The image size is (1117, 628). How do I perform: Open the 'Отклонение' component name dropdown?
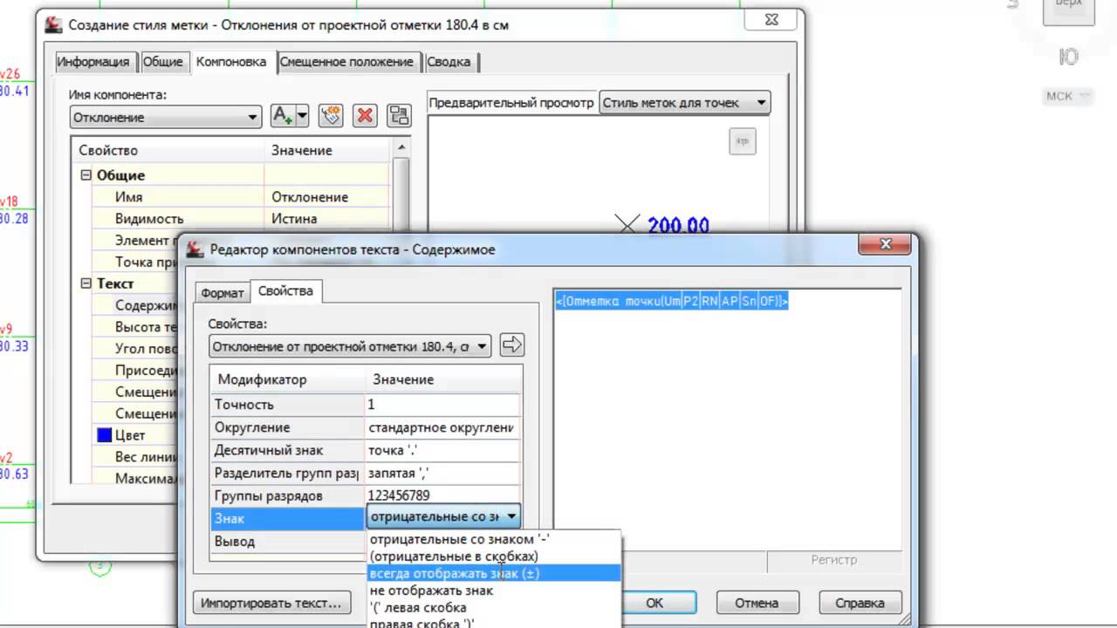(x=166, y=117)
